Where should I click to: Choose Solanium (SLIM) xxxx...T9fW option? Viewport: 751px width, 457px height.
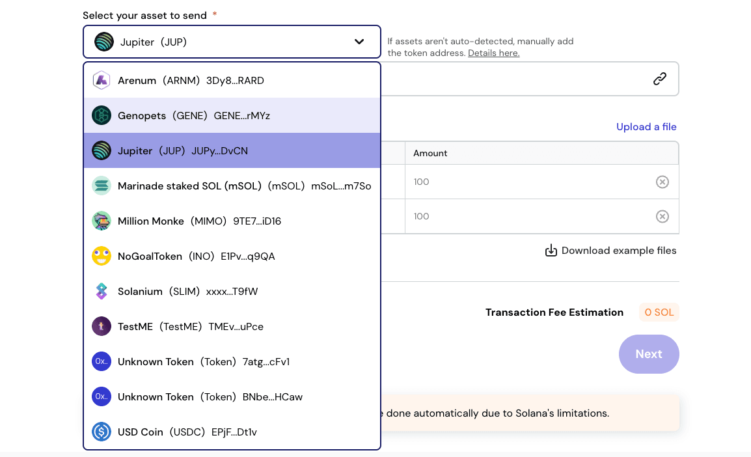[x=232, y=291]
